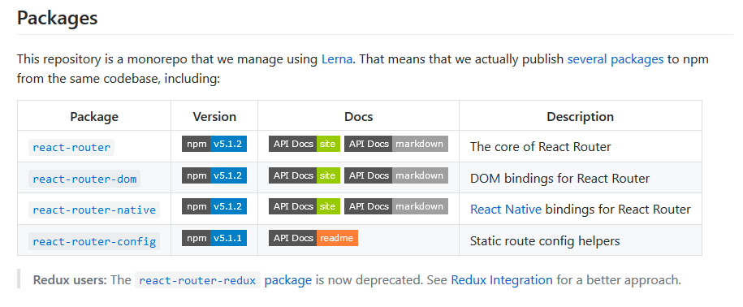Open API Docs markdown badge for react-router-dom
Viewport: 743px width, 307px height.
point(396,175)
